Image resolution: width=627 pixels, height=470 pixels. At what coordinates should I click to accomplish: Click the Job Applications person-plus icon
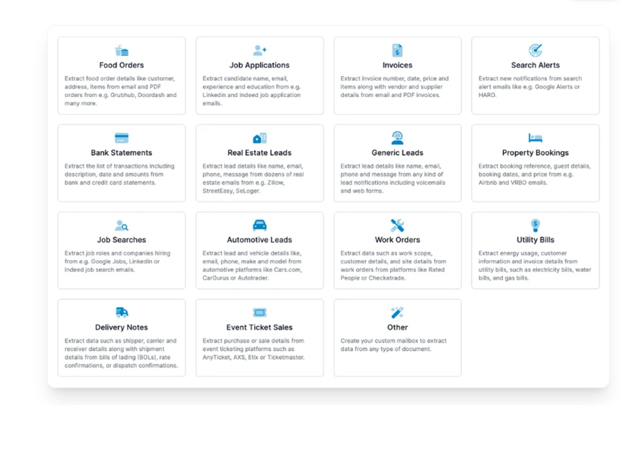260,50
